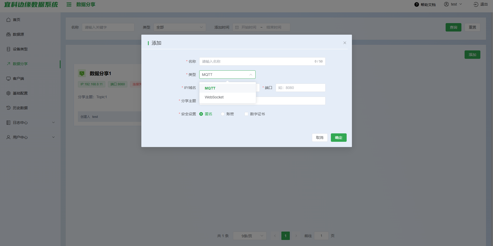Click the 取消 cancel button

[x=320, y=138]
